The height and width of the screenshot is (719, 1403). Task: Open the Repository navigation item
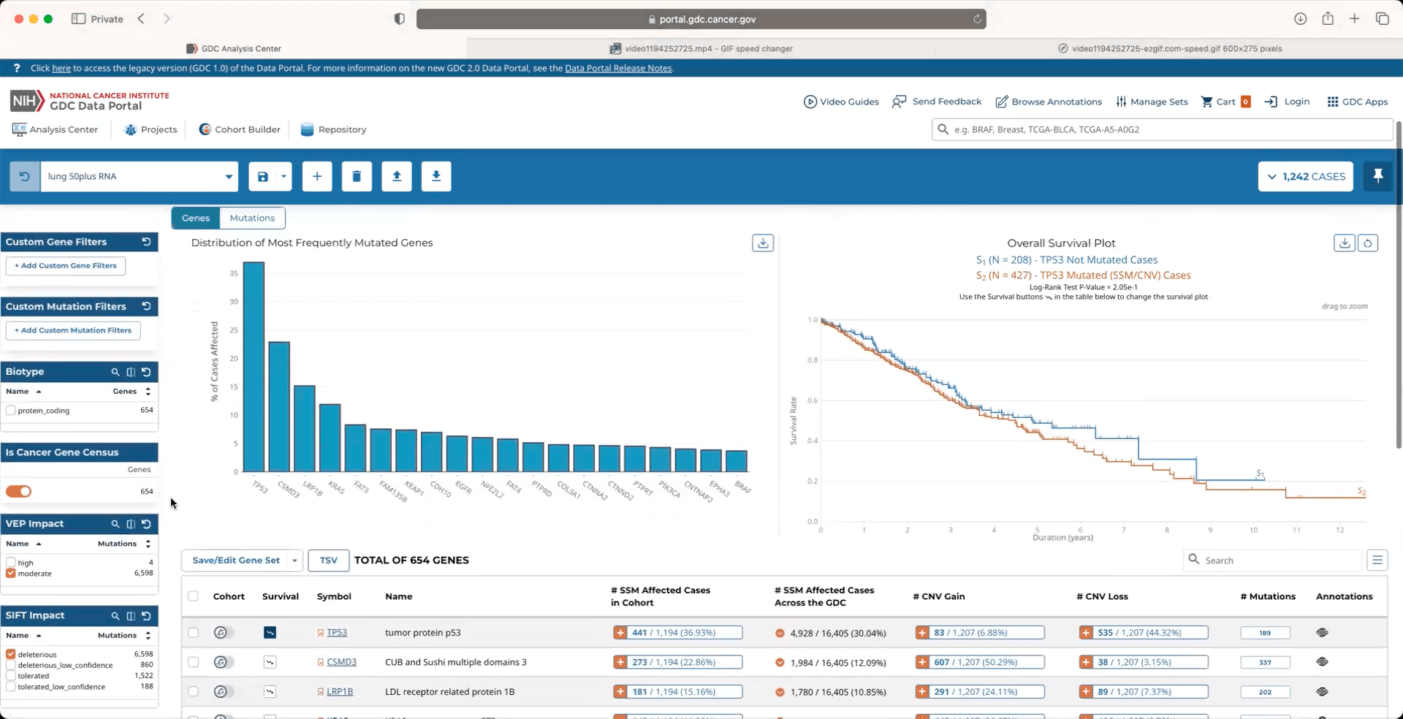tap(333, 129)
